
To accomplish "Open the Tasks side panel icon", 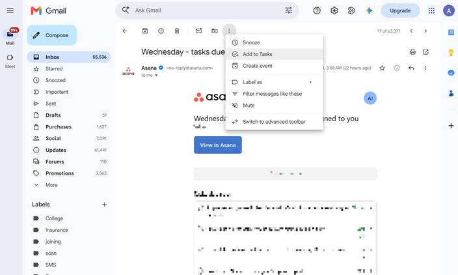I will 451,73.
